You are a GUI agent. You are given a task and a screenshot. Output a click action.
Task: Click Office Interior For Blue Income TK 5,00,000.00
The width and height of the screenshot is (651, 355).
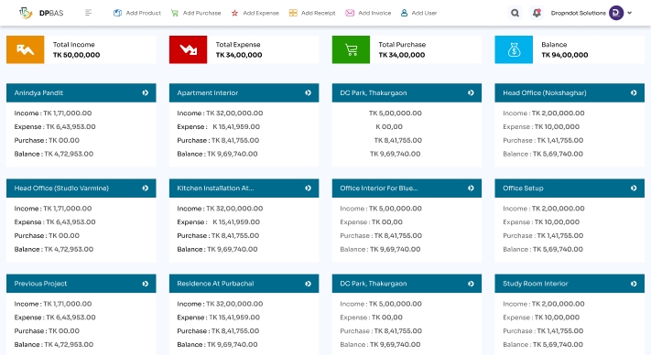381,209
